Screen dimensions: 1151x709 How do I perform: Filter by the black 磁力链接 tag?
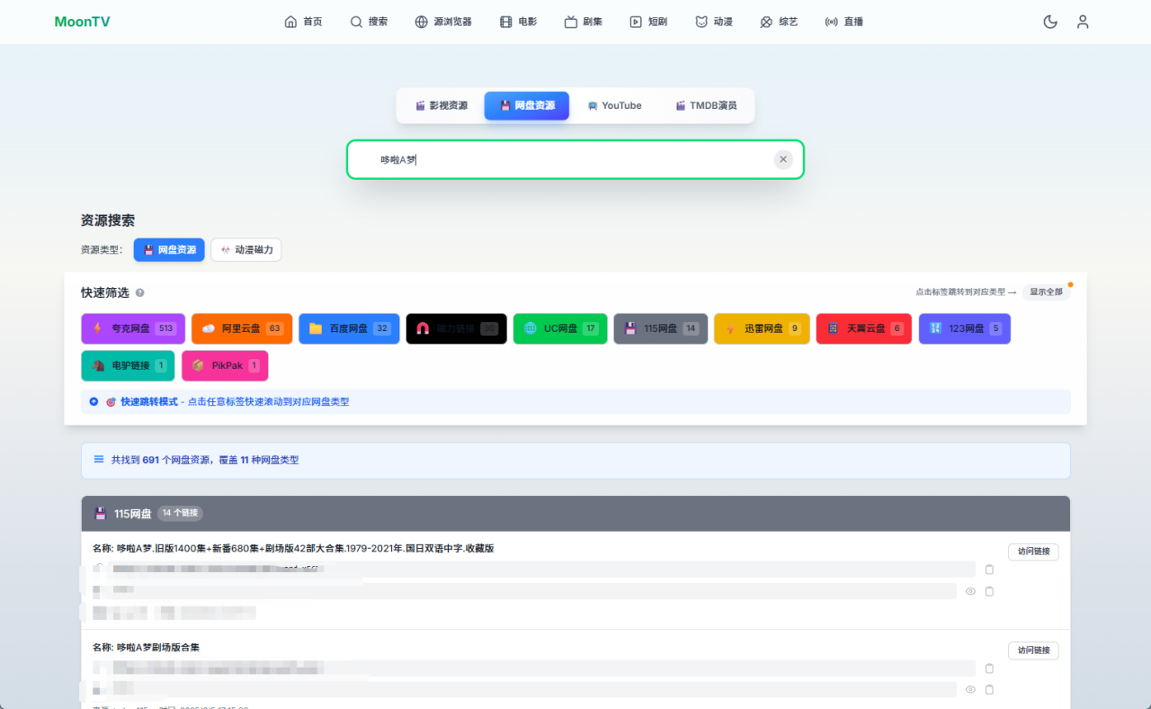[x=457, y=328]
